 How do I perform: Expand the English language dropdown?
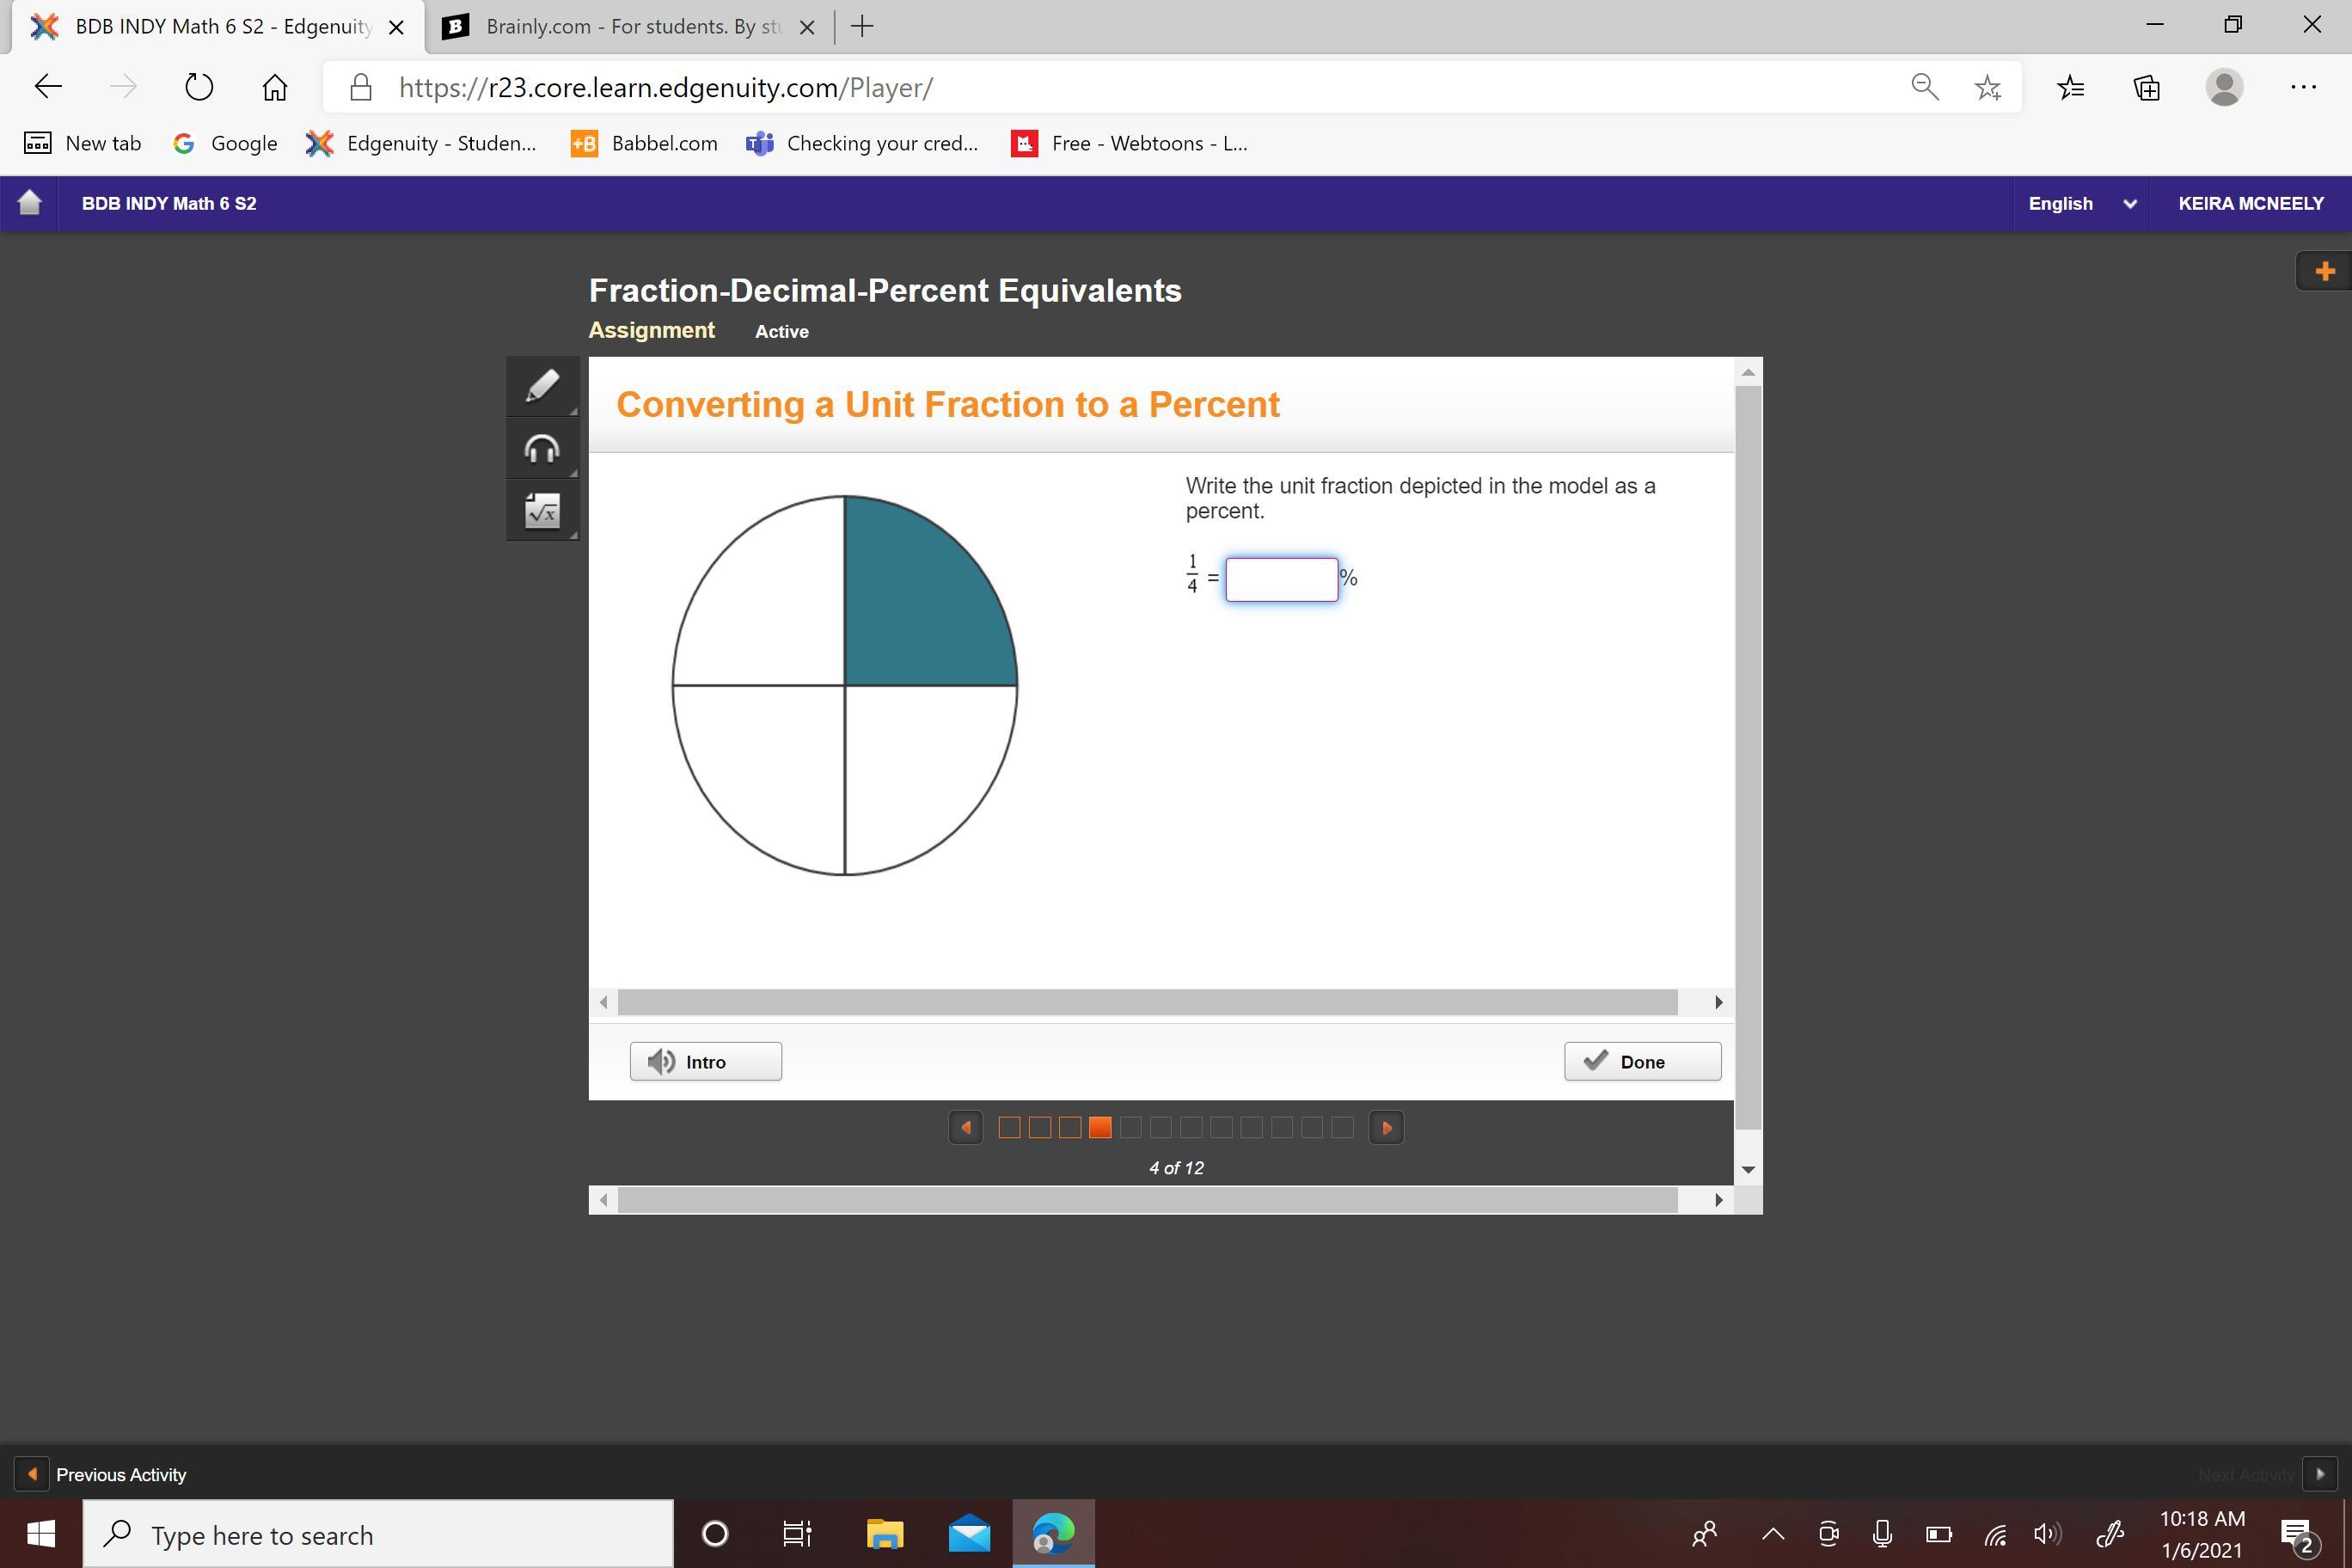tap(2081, 203)
